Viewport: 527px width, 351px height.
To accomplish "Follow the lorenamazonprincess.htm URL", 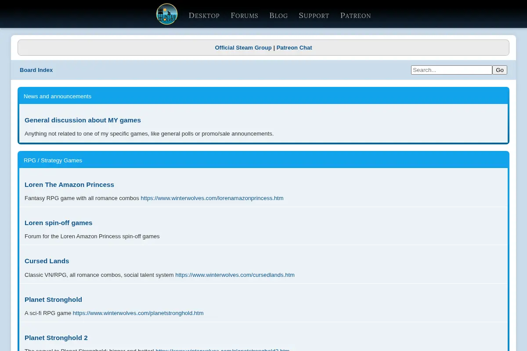I will (x=212, y=198).
